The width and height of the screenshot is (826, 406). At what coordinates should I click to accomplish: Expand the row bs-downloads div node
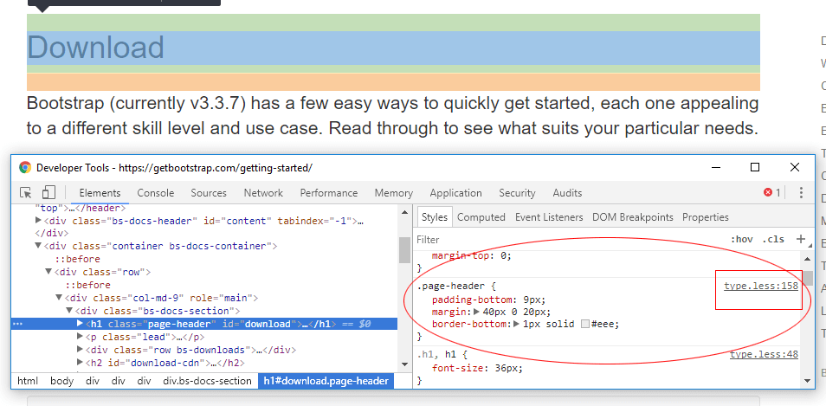click(80, 350)
